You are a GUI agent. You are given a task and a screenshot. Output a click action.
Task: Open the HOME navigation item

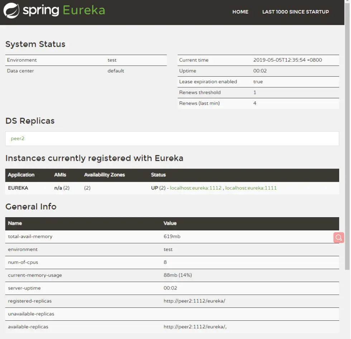click(240, 12)
